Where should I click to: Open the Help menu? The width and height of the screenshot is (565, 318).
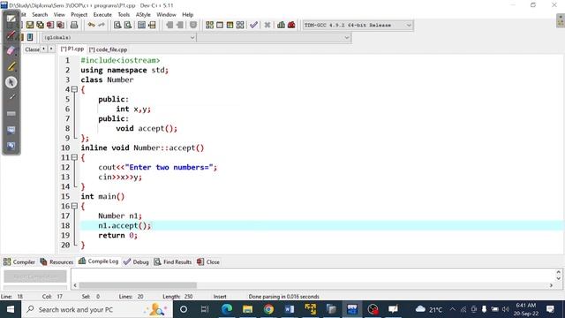tap(188, 14)
